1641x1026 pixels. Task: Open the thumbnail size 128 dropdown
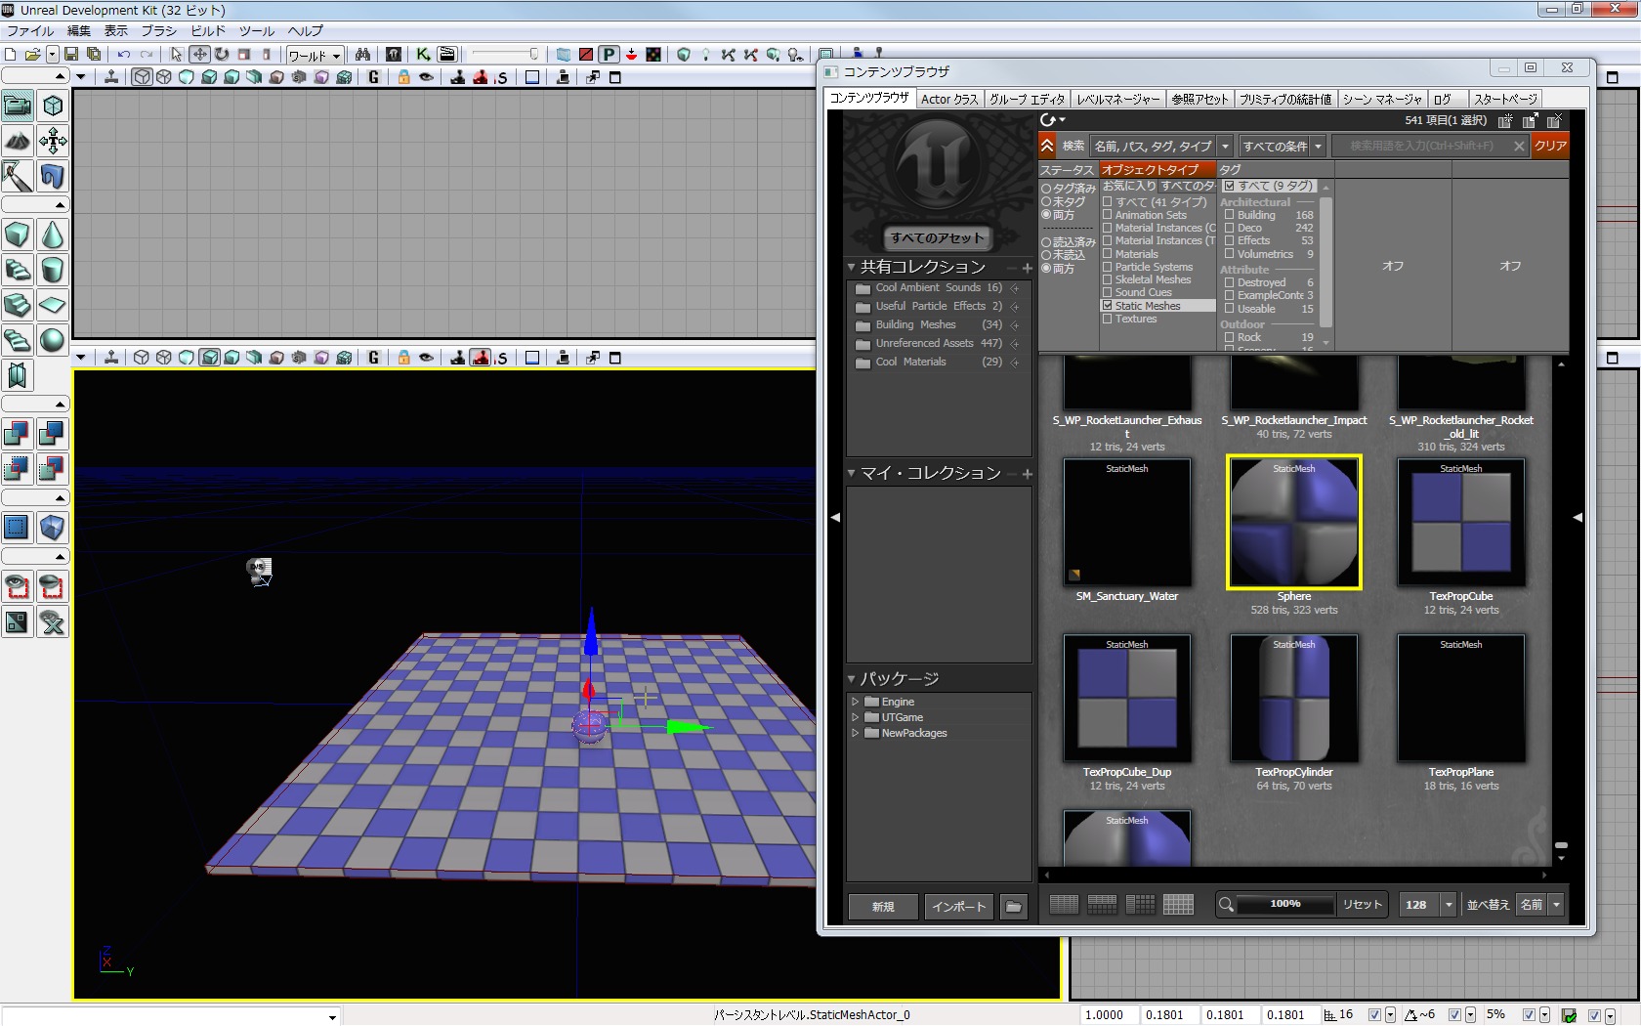[1450, 905]
